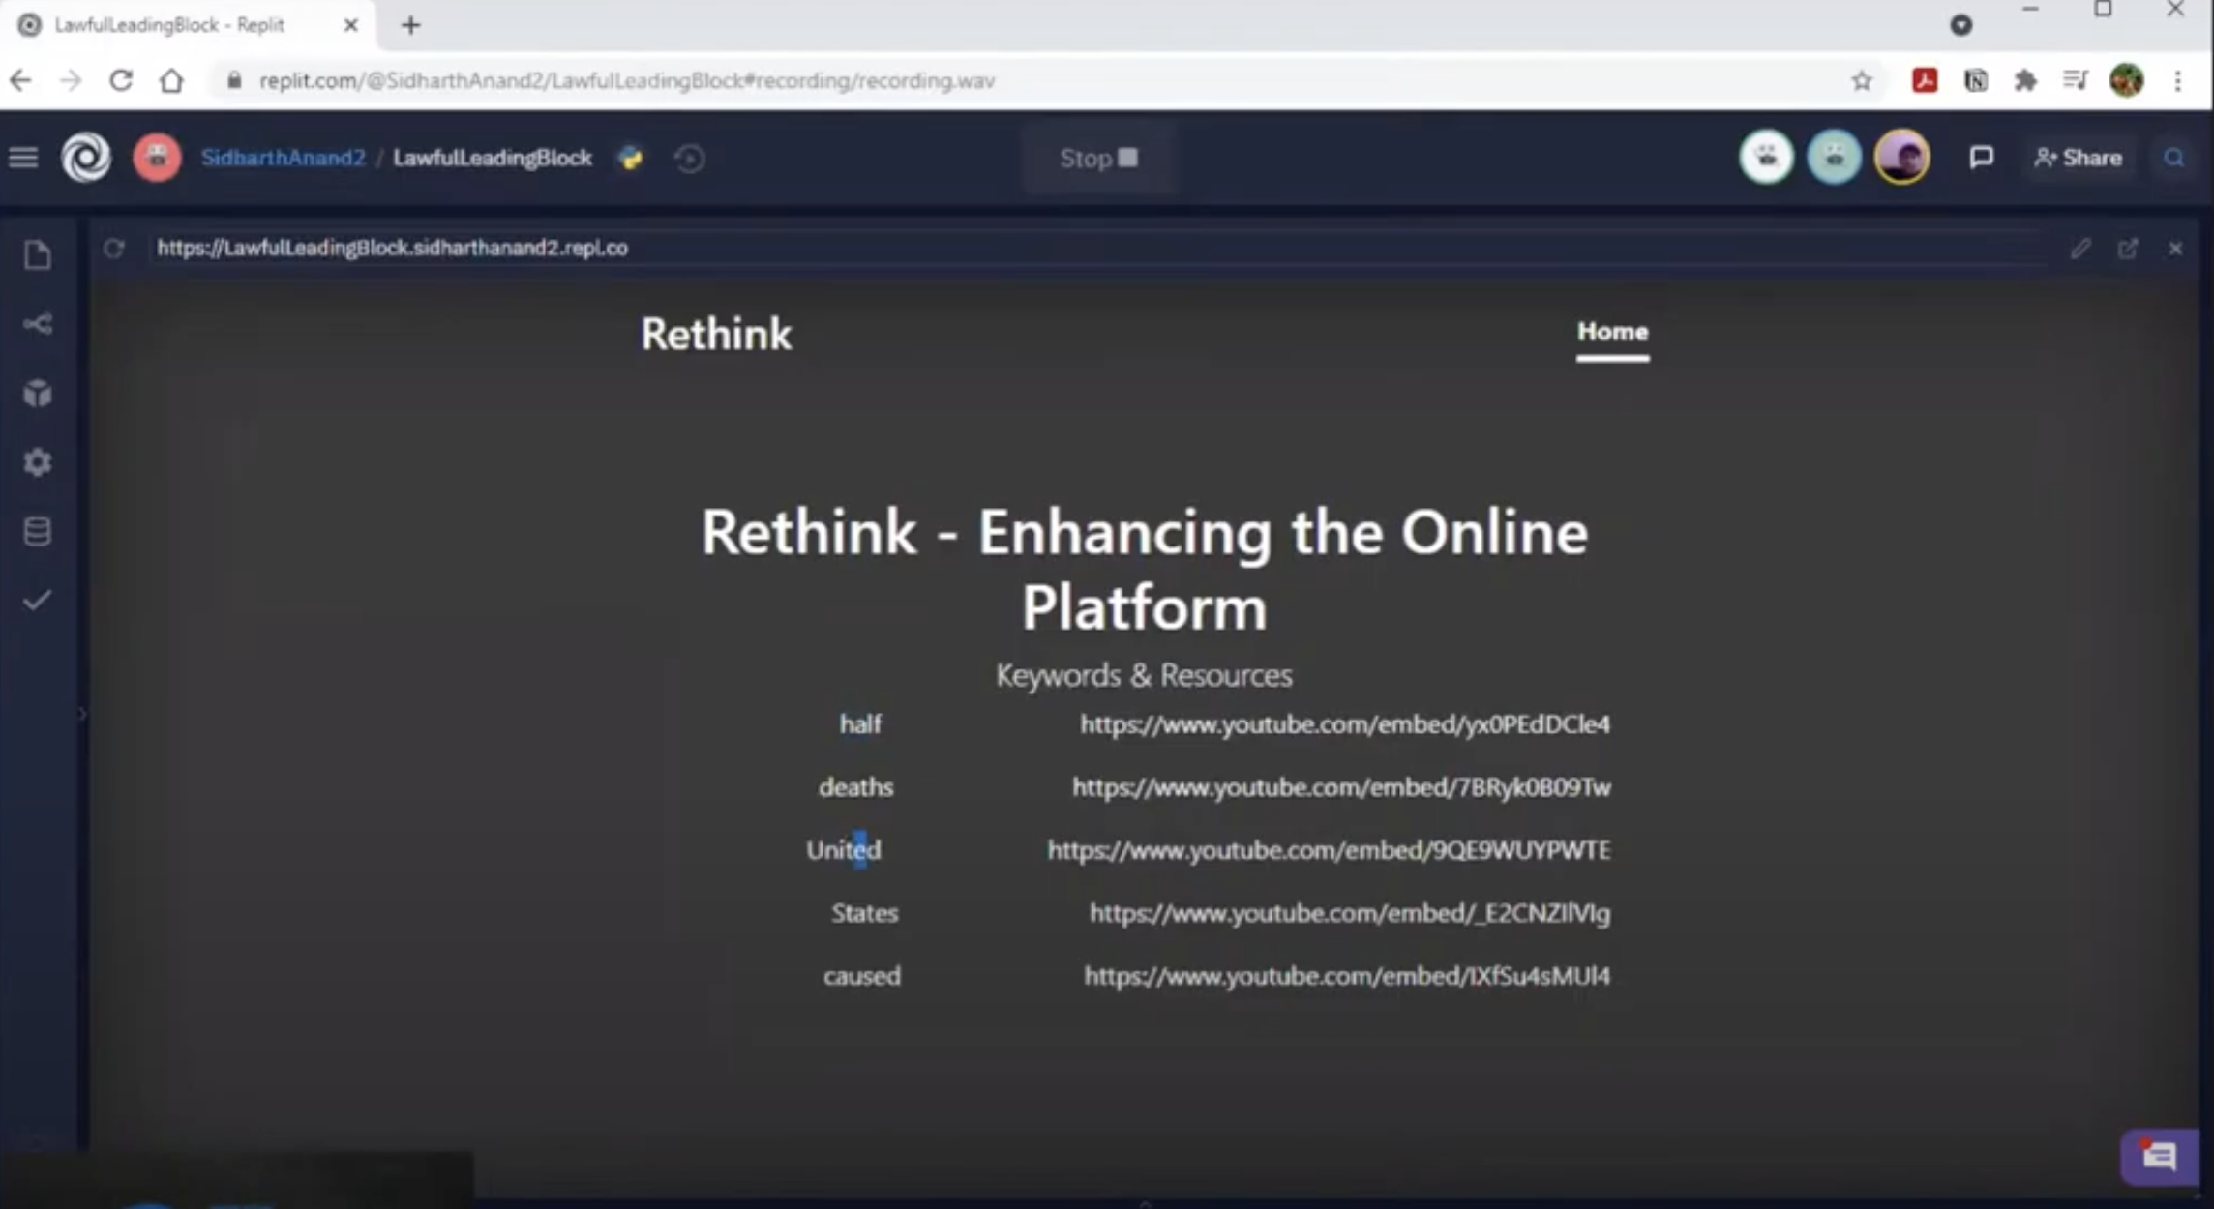This screenshot has height=1209, width=2214.
Task: Refresh the webview preview
Action: (114, 249)
